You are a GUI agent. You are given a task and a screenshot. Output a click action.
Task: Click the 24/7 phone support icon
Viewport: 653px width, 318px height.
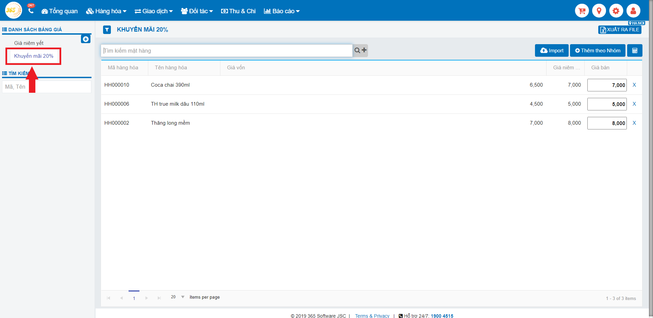[x=31, y=10]
